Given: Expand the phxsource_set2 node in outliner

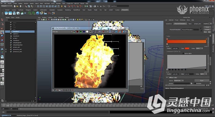Looking at the screenshot, I should 6,51.
